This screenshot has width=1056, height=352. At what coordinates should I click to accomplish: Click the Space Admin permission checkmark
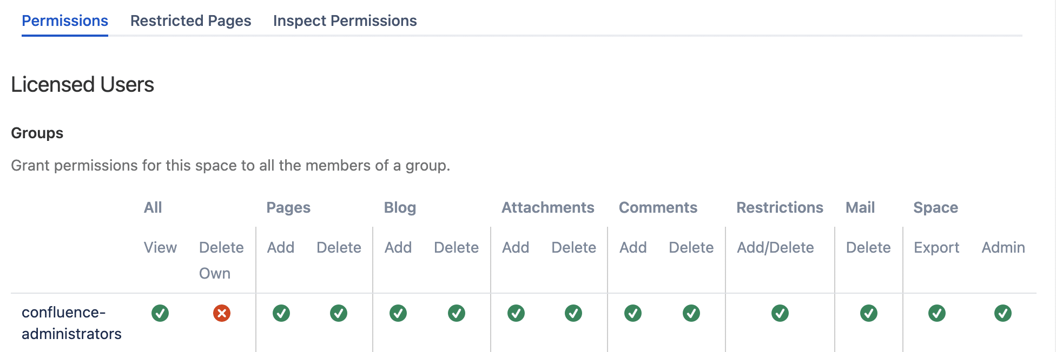[x=1003, y=313]
